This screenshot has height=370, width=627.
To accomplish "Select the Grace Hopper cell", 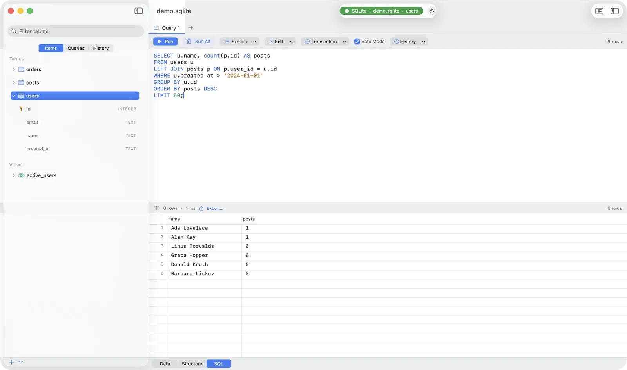I will (204, 256).
